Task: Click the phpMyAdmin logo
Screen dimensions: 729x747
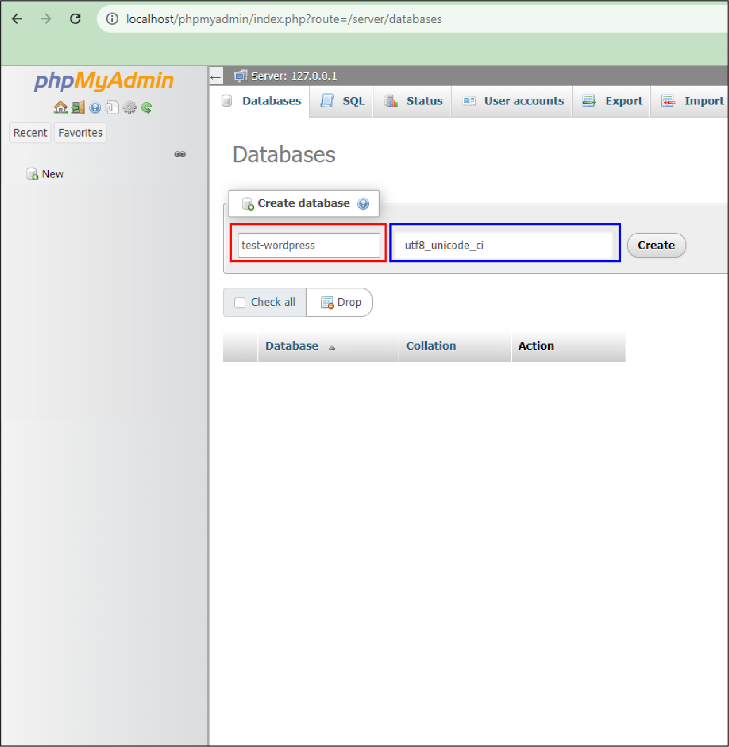Action: pos(104,81)
